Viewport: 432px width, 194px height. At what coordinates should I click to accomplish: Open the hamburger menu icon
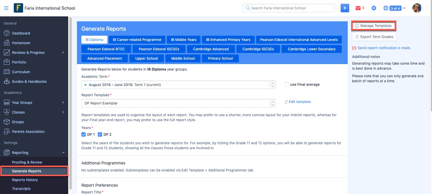[x=6, y=8]
